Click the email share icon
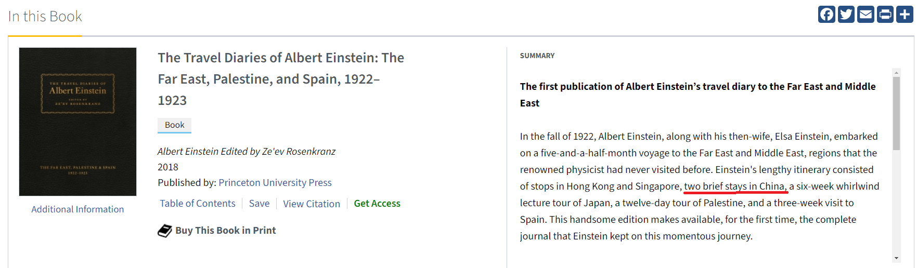The height and width of the screenshot is (268, 917). click(866, 14)
